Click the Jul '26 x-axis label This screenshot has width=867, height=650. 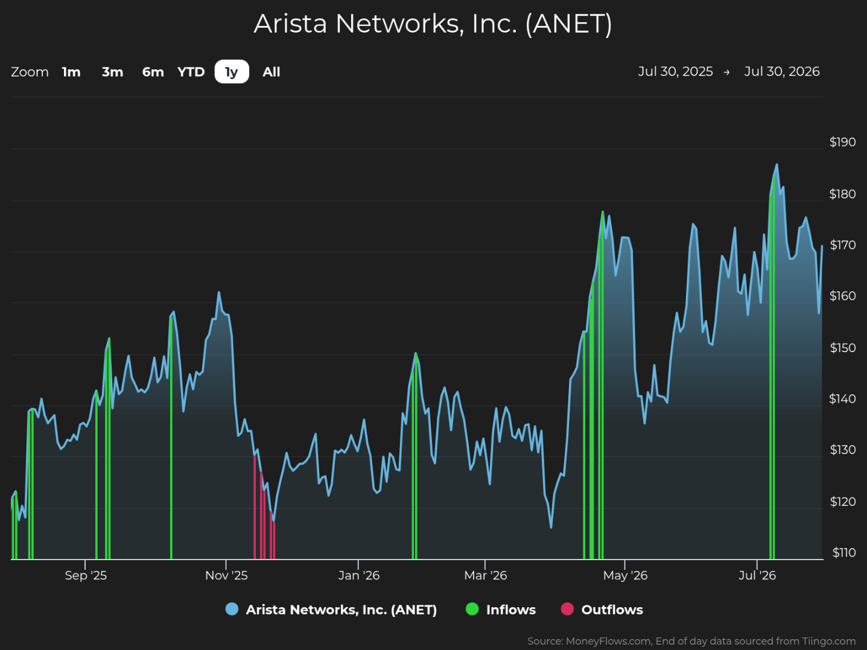[x=757, y=575]
